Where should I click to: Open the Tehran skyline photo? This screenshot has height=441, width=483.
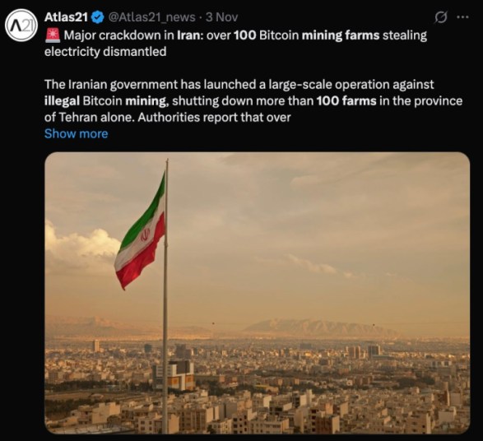(x=258, y=293)
